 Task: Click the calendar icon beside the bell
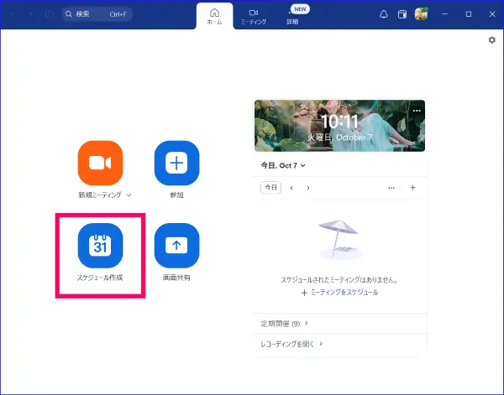click(x=402, y=14)
